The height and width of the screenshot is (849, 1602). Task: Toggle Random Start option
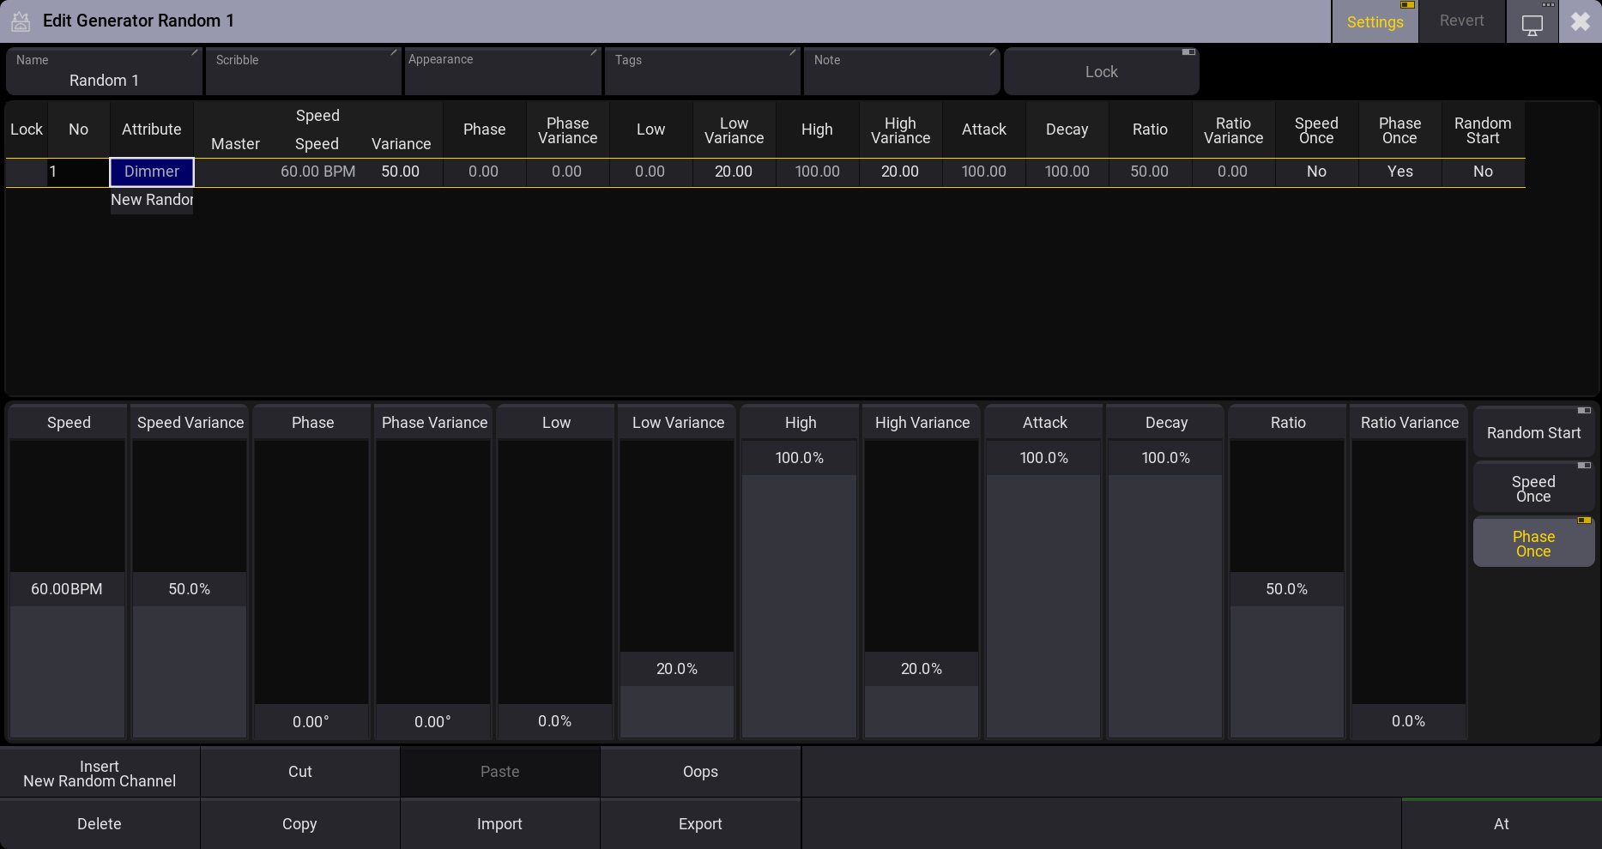pyautogui.click(x=1533, y=432)
